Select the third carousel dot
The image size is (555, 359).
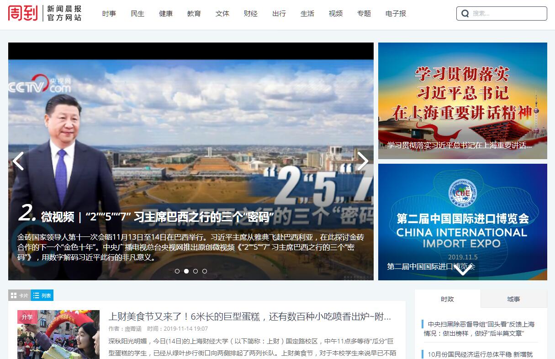pos(196,271)
